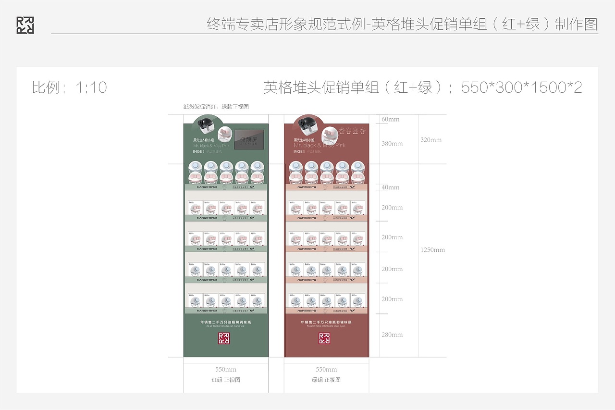Select the 绿组 正视图 caption label

coord(327,379)
